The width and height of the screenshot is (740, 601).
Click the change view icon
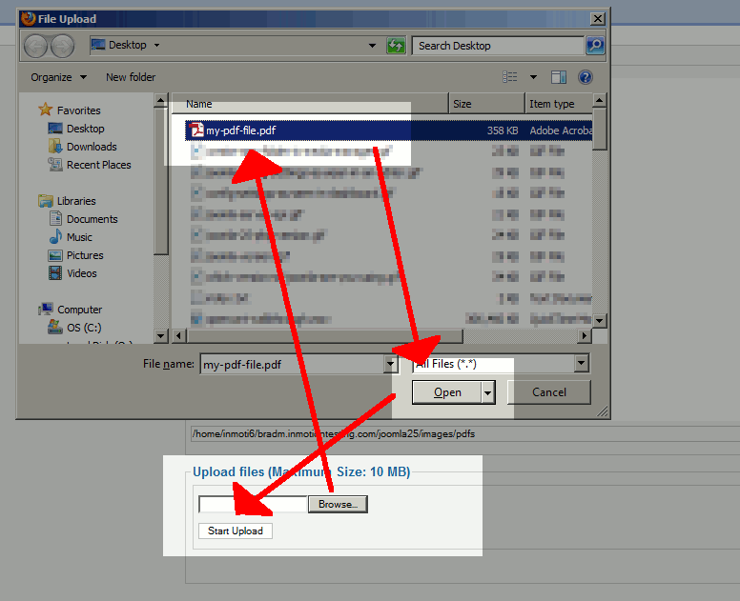pos(509,77)
